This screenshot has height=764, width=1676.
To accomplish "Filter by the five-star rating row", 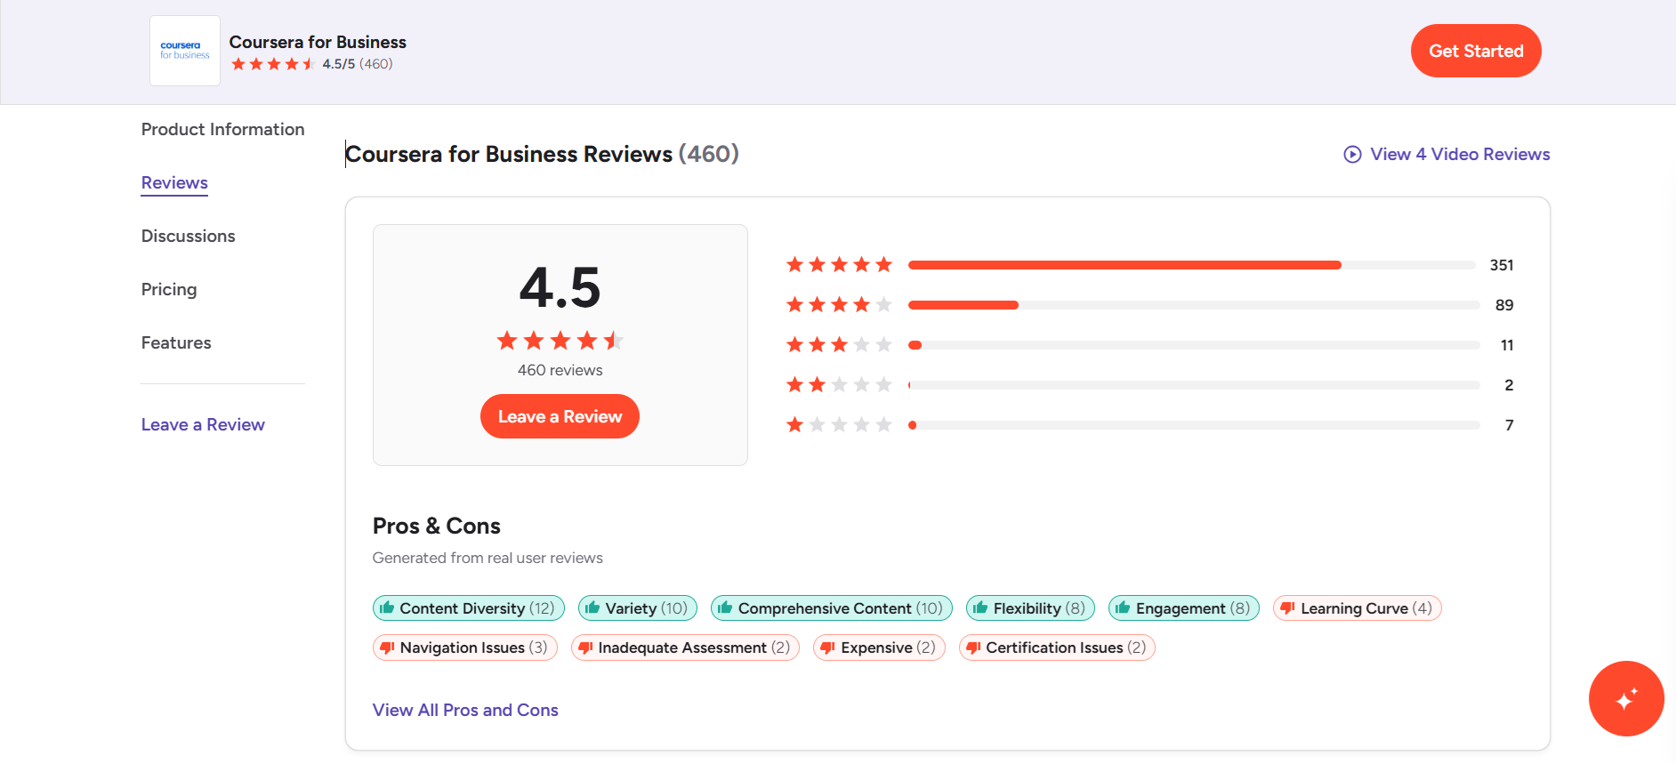I will (x=1149, y=265).
